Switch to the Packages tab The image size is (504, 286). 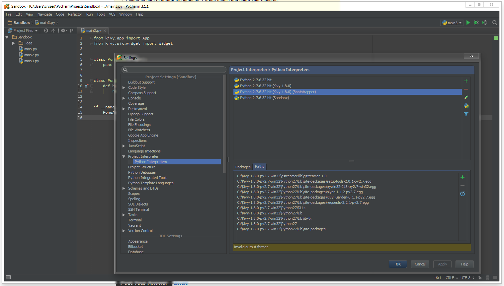pyautogui.click(x=243, y=167)
